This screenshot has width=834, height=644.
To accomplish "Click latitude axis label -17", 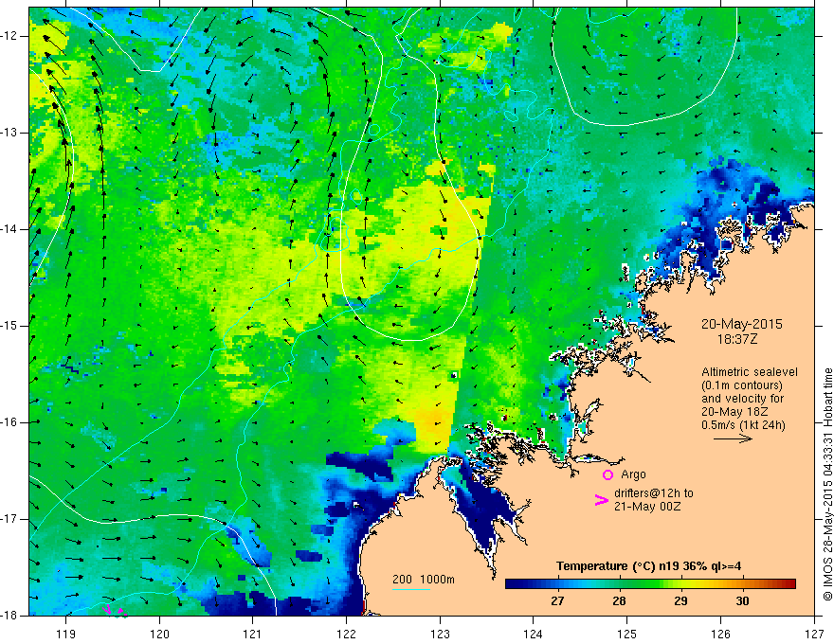I will point(9,519).
